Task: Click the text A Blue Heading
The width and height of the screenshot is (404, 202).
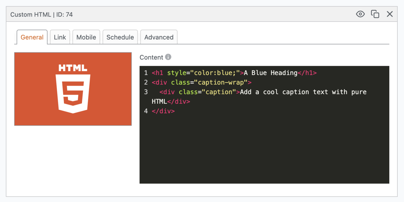Action: [x=270, y=73]
